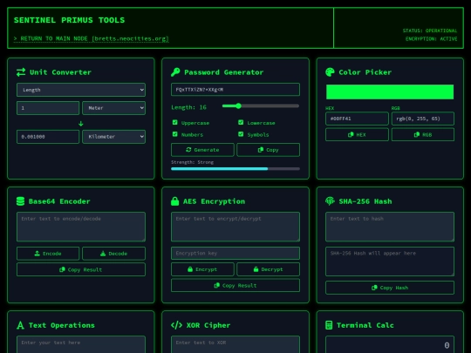Focus the converter input value field

click(48, 108)
